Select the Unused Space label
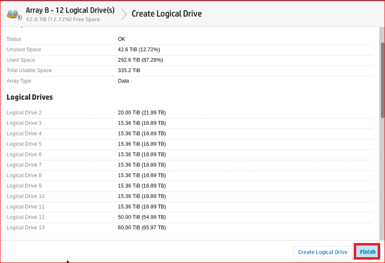The width and height of the screenshot is (385, 263). coord(24,50)
